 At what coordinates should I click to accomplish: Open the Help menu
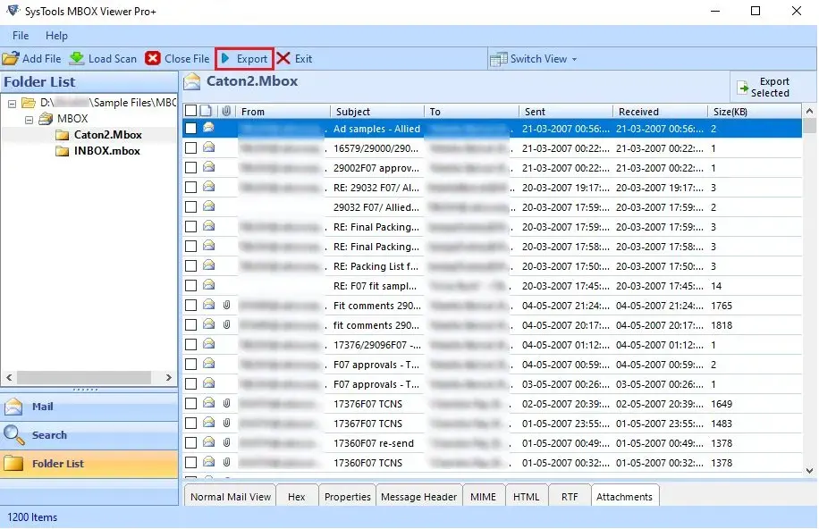(x=56, y=36)
